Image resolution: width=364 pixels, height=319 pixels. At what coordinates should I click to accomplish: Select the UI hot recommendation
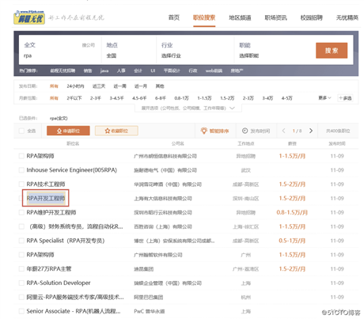pos(153,70)
